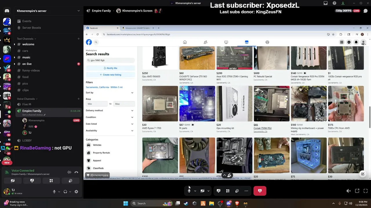
Task: Open headphone output options arrow in user panel
Action: tap(70, 192)
